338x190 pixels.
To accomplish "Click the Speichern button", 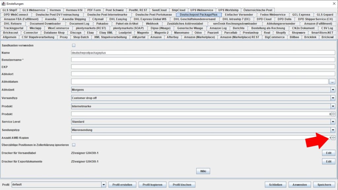I will [x=324, y=185].
